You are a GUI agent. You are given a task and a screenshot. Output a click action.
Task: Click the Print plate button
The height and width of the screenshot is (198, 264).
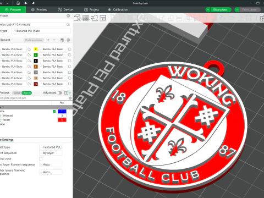[250, 10]
